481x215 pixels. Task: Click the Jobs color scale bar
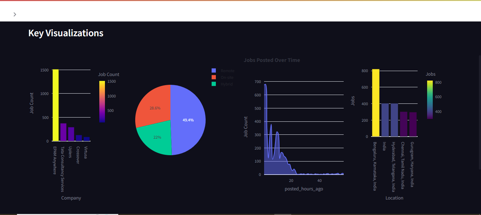pyautogui.click(x=430, y=100)
